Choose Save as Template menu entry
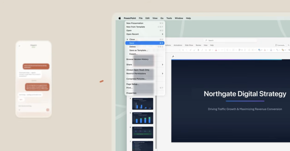290x151 pixels. (145, 50)
